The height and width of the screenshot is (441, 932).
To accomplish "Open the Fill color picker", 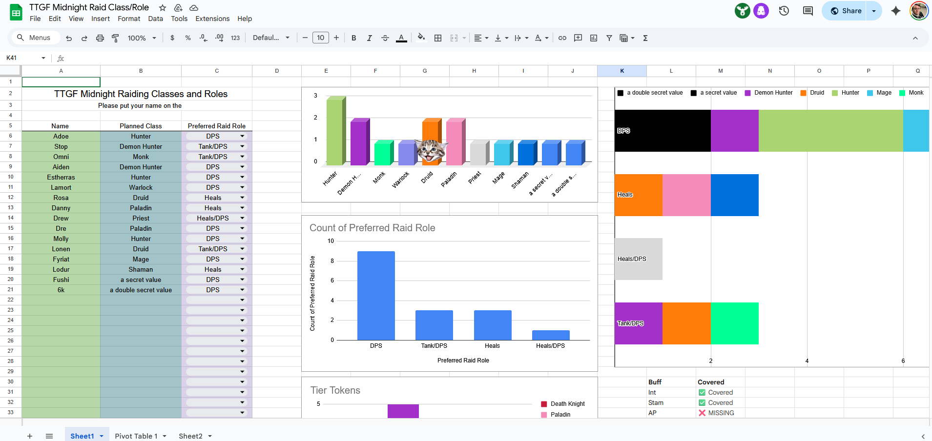I will [421, 38].
